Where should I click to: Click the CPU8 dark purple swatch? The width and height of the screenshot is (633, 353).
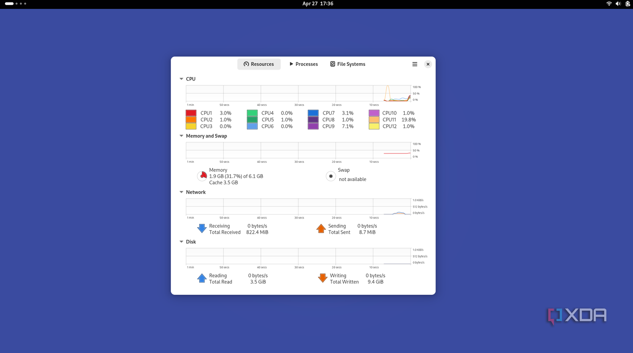[x=313, y=119]
